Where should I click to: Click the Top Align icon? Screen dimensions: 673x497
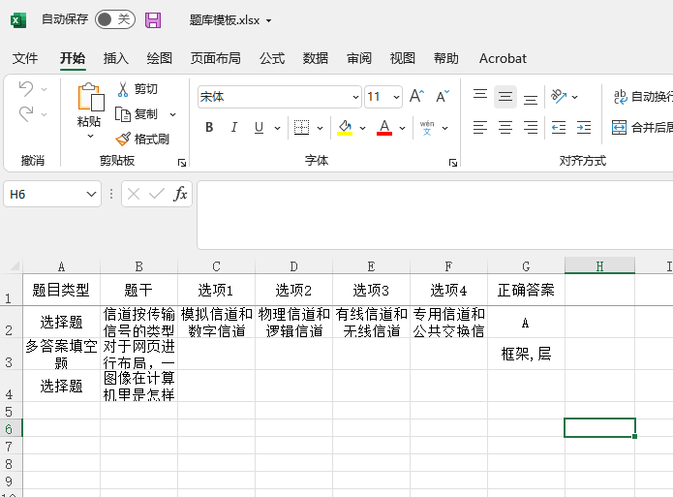click(x=480, y=95)
